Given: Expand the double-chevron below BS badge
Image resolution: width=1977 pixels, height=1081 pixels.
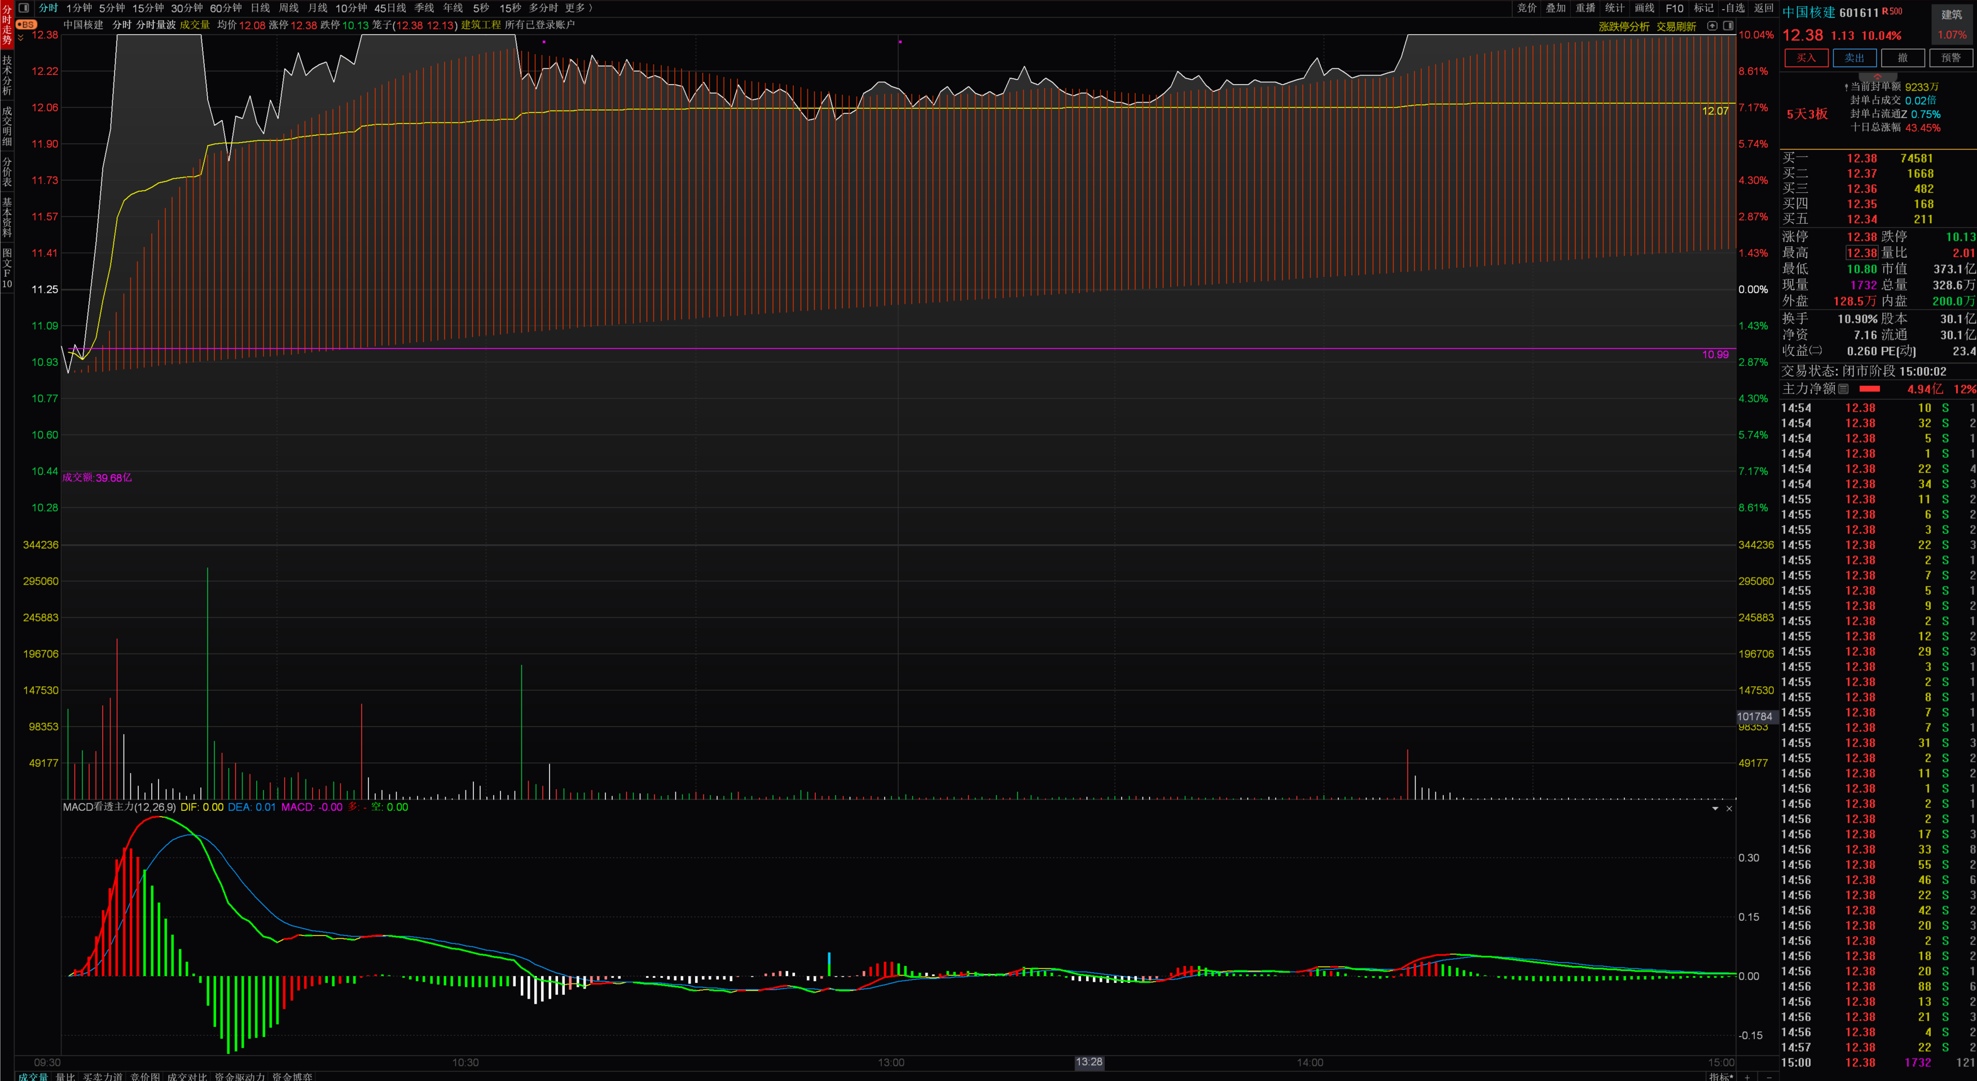Looking at the screenshot, I should coord(21,38).
